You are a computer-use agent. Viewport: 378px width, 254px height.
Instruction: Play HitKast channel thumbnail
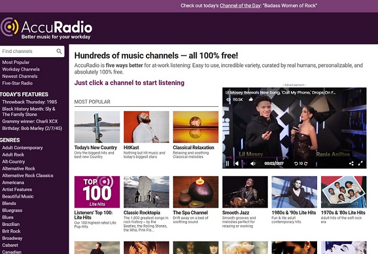(x=146, y=127)
